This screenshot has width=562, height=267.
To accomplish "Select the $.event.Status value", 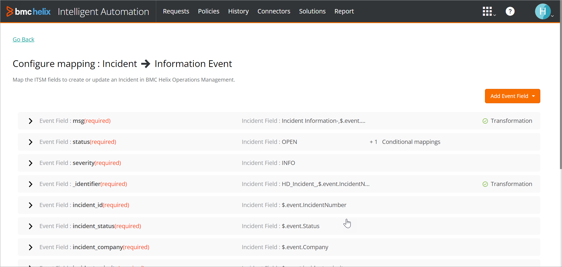I will [301, 226].
